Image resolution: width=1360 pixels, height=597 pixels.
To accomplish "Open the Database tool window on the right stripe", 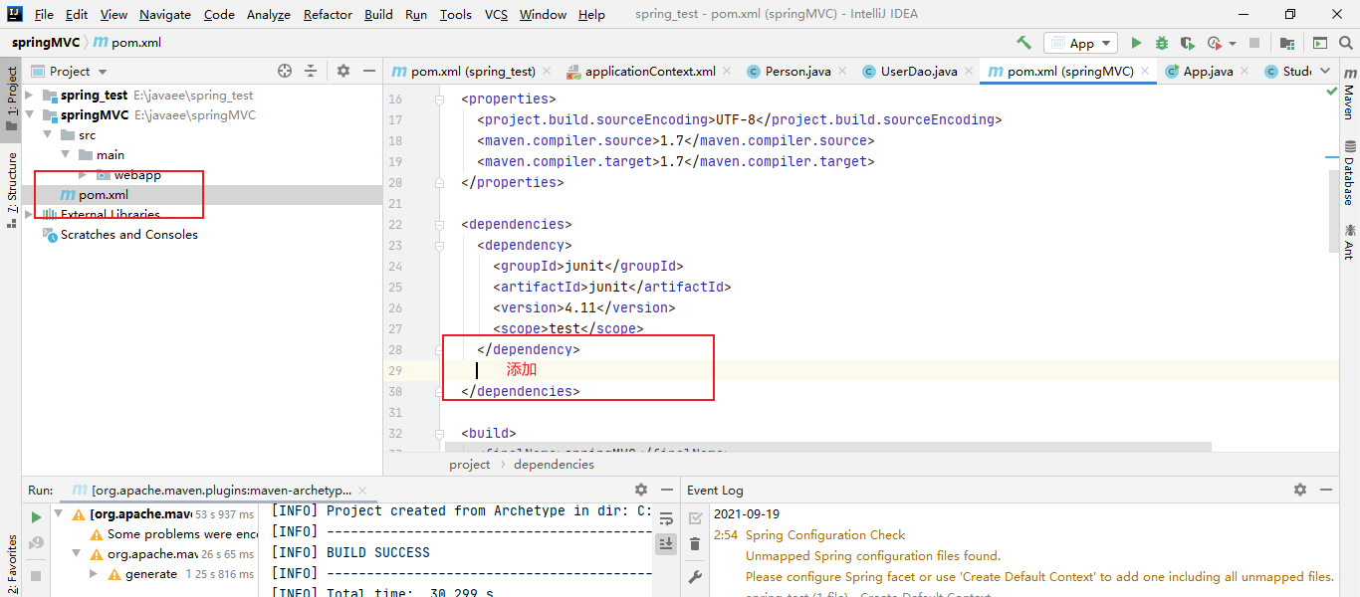I will (x=1349, y=173).
